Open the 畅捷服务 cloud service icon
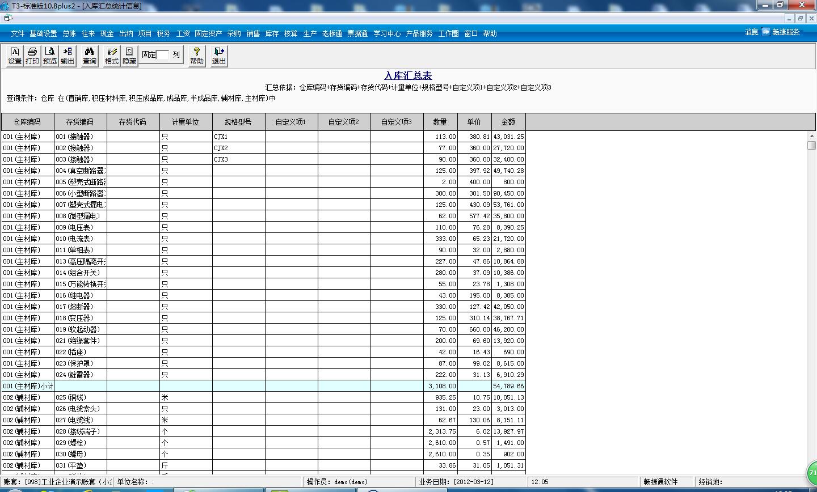 786,32
